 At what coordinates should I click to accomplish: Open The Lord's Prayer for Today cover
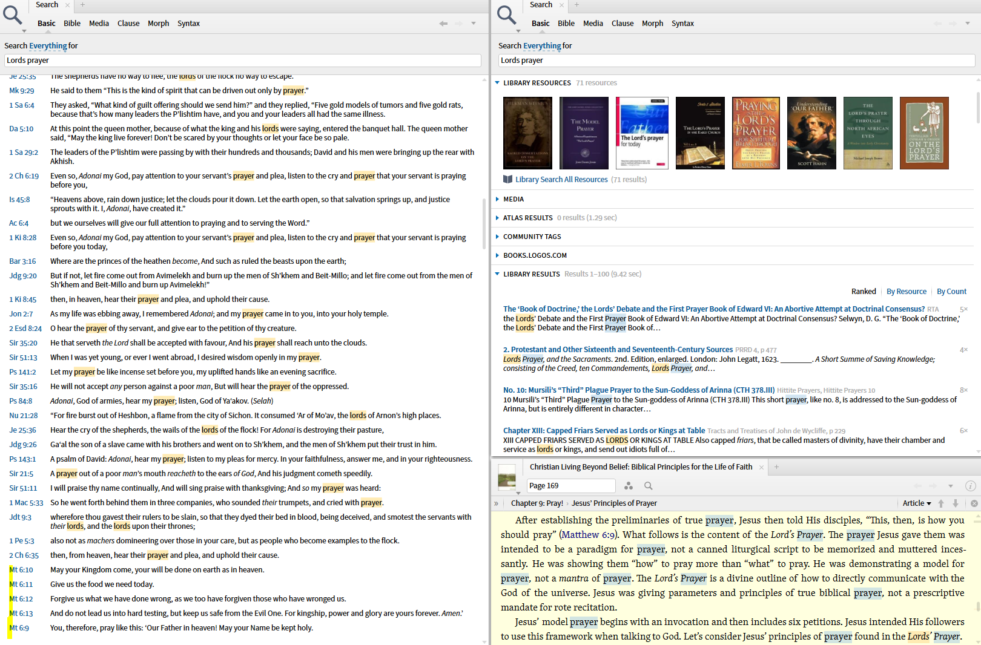(642, 133)
